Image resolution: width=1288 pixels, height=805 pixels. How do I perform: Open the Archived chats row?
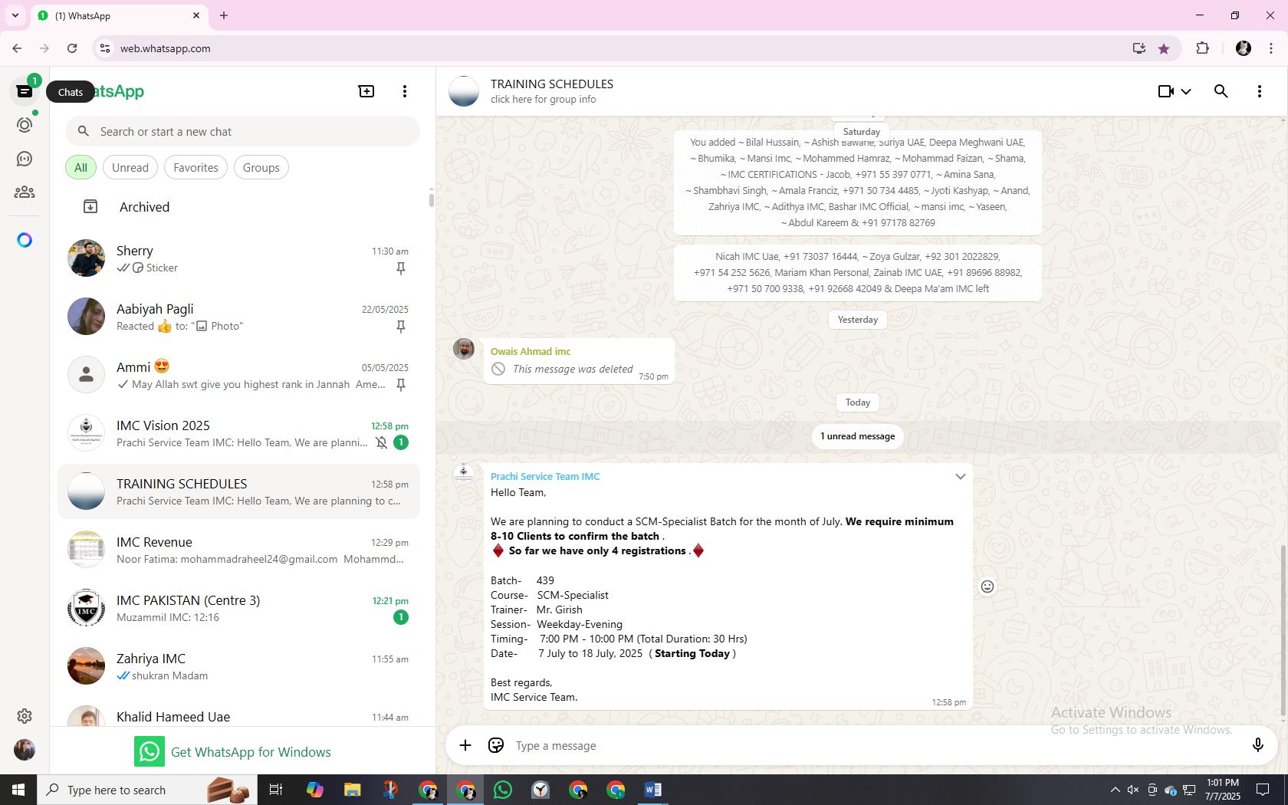tap(238, 207)
